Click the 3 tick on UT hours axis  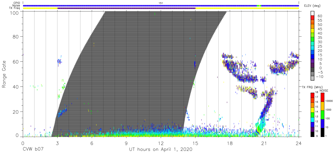[57, 143]
